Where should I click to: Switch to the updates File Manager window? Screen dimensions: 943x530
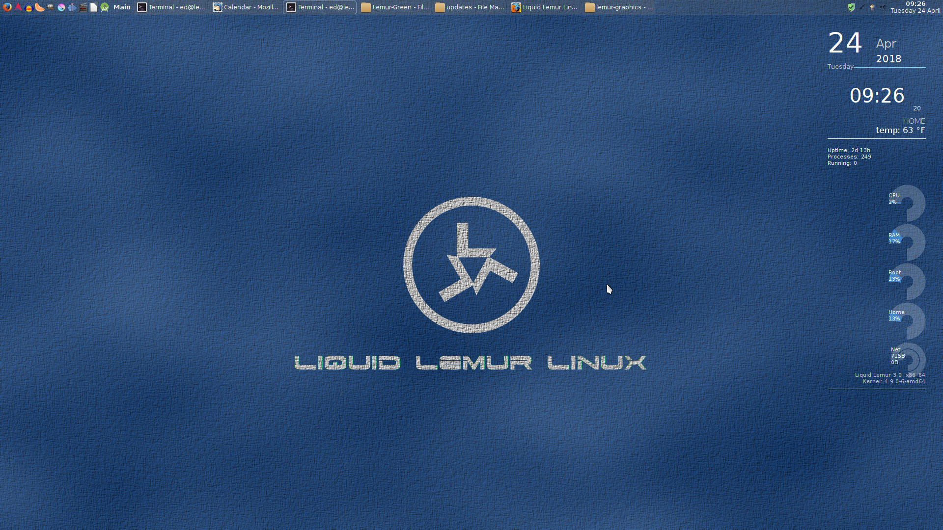470,7
